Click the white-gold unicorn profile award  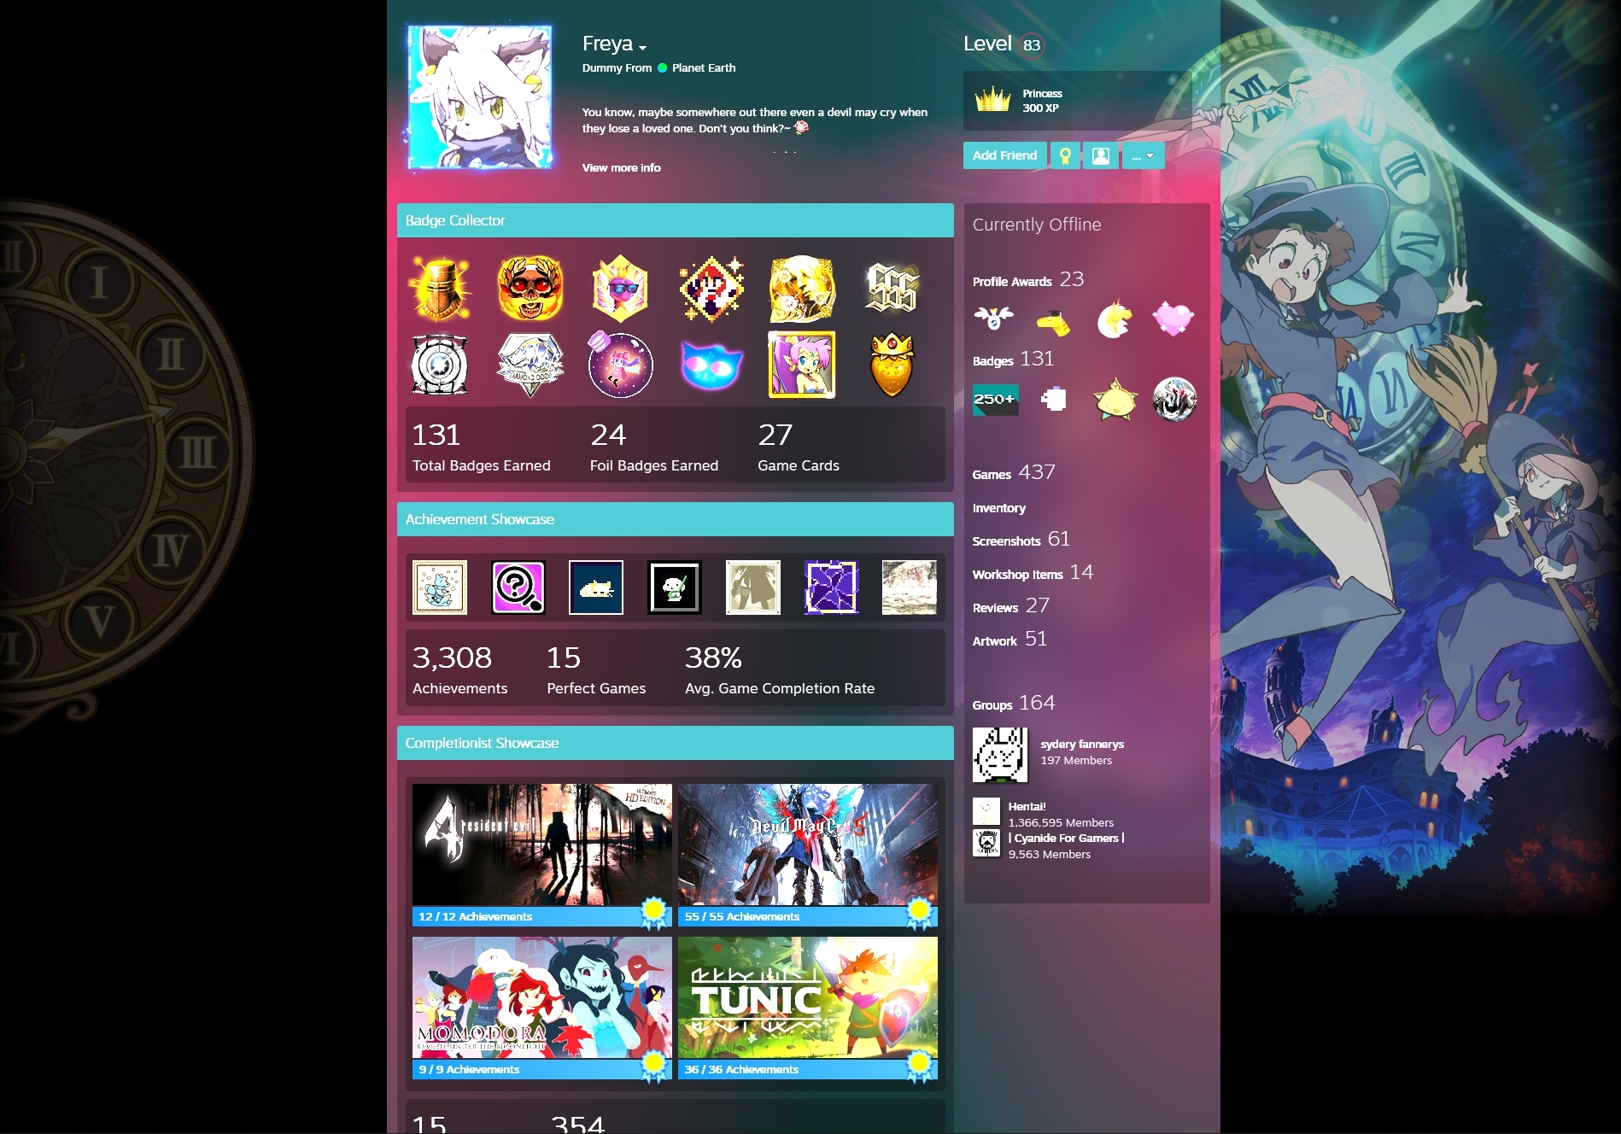tap(1114, 319)
